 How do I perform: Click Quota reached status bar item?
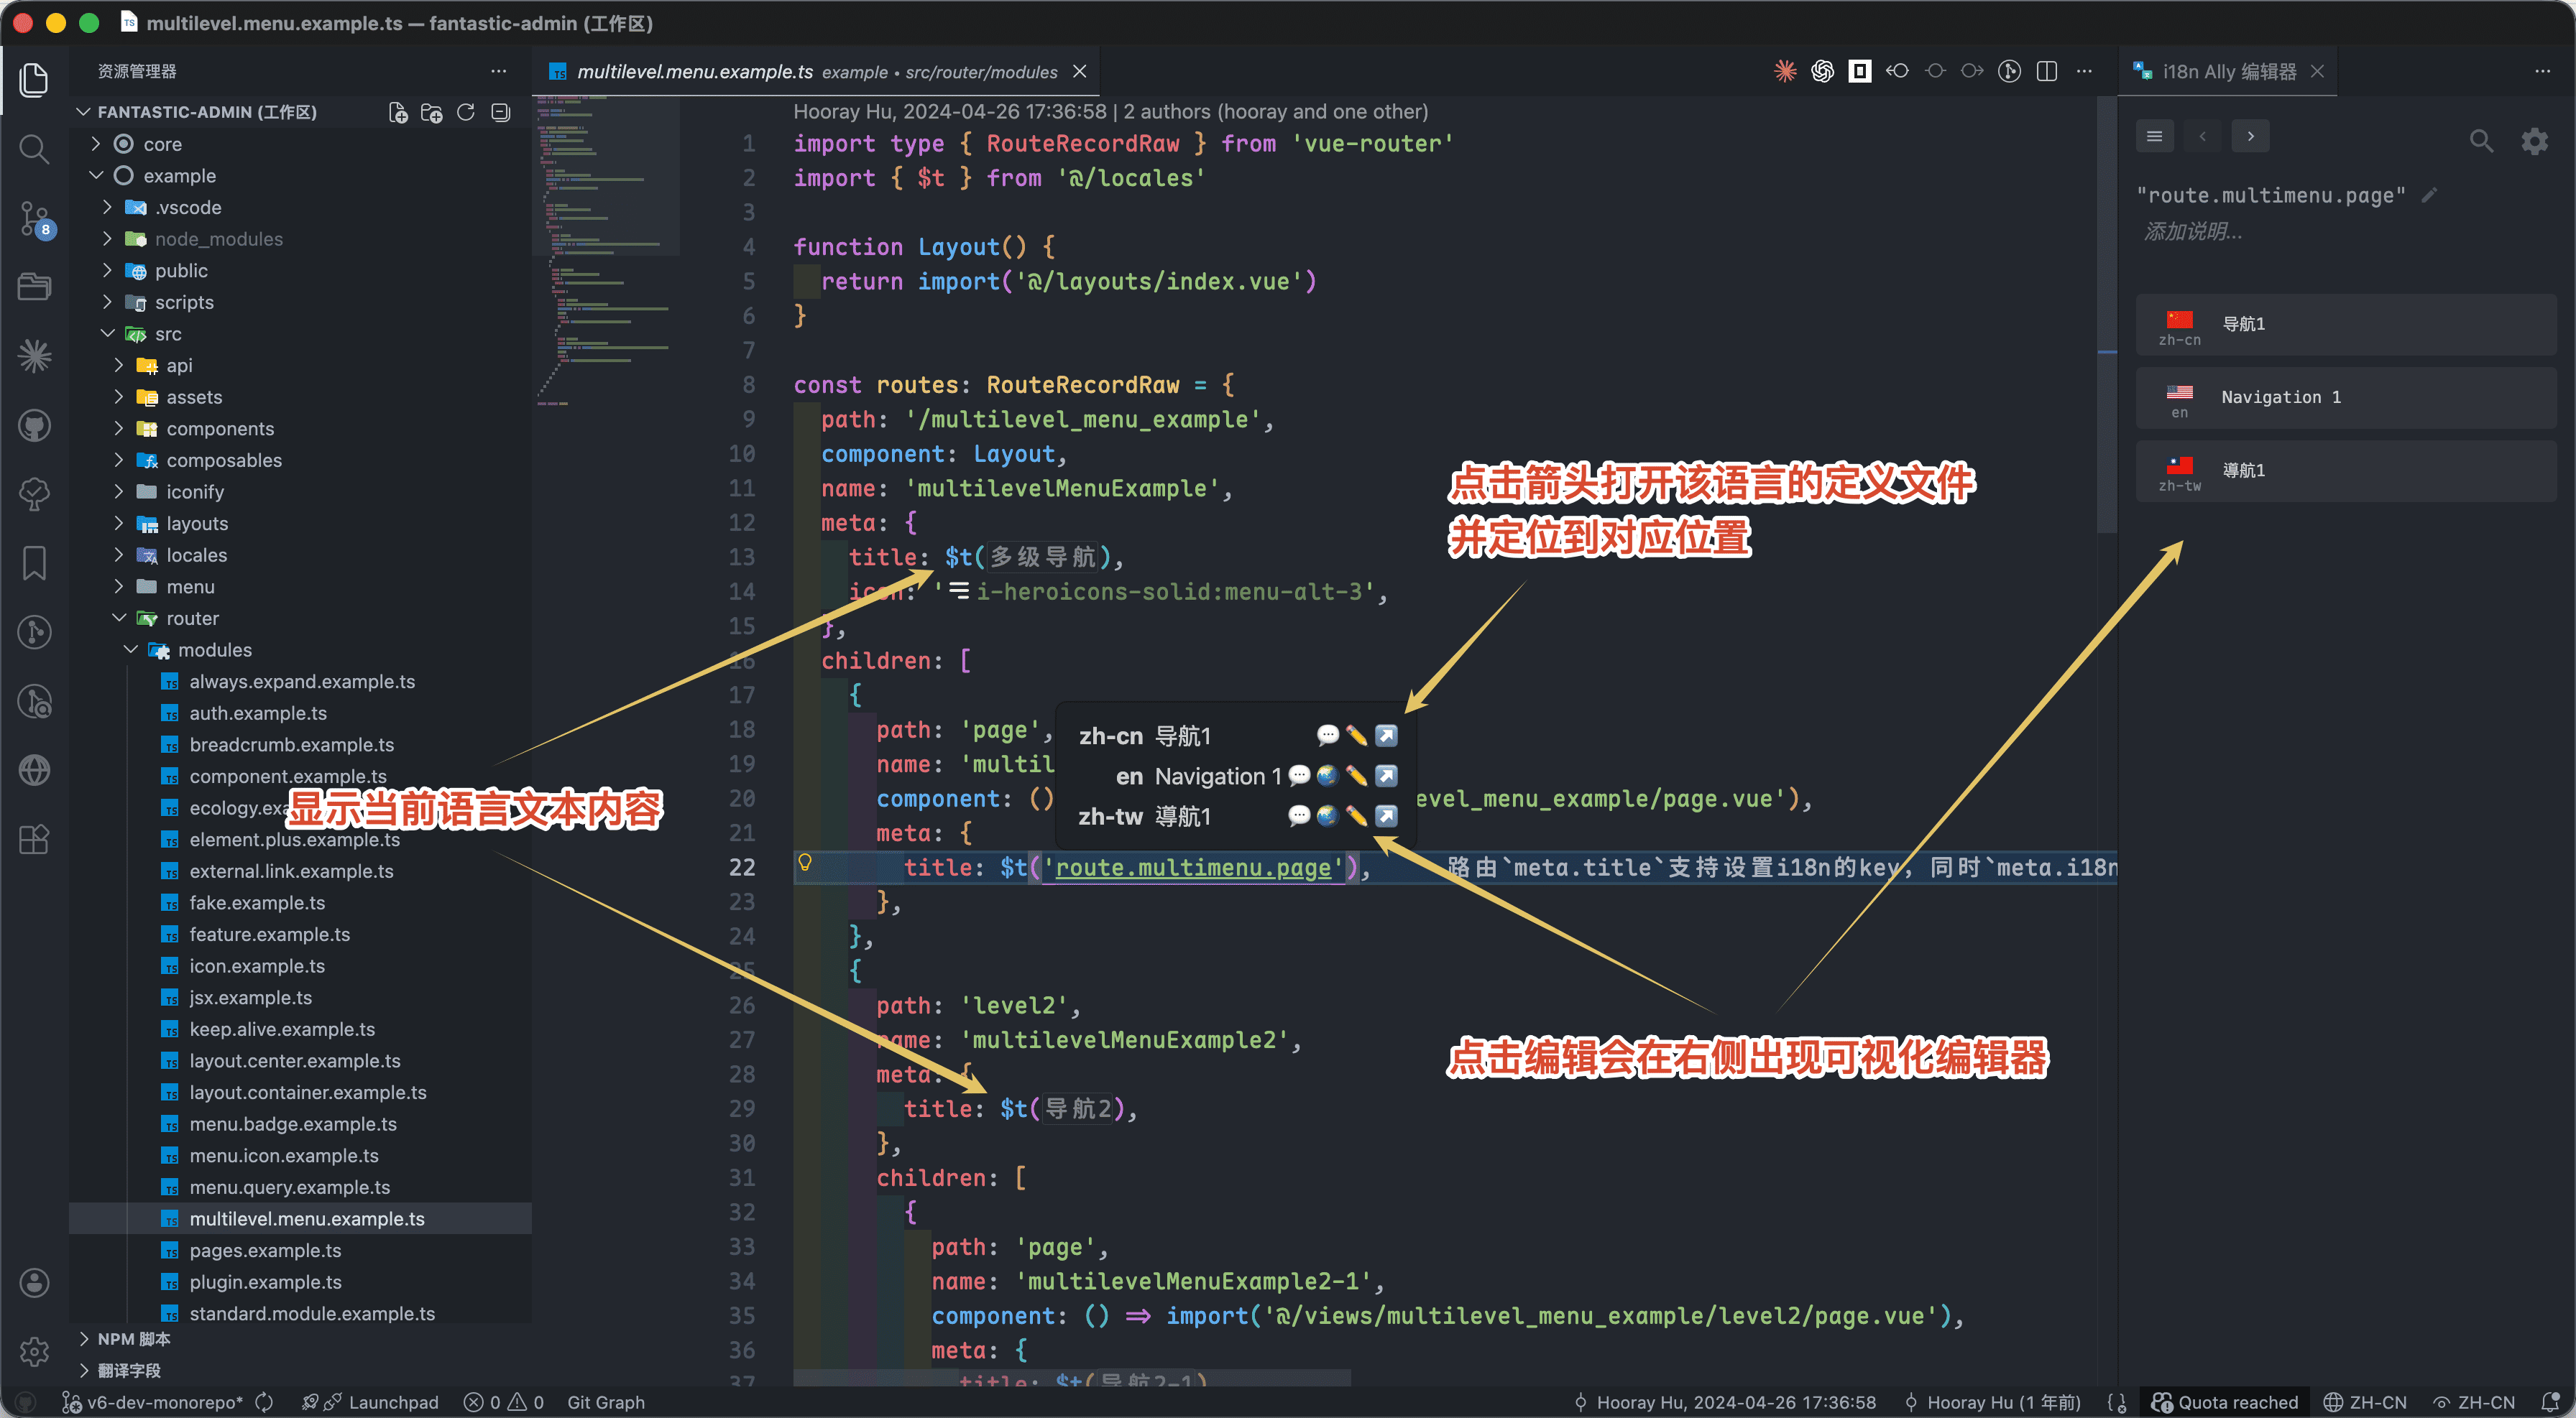[x=2224, y=1402]
